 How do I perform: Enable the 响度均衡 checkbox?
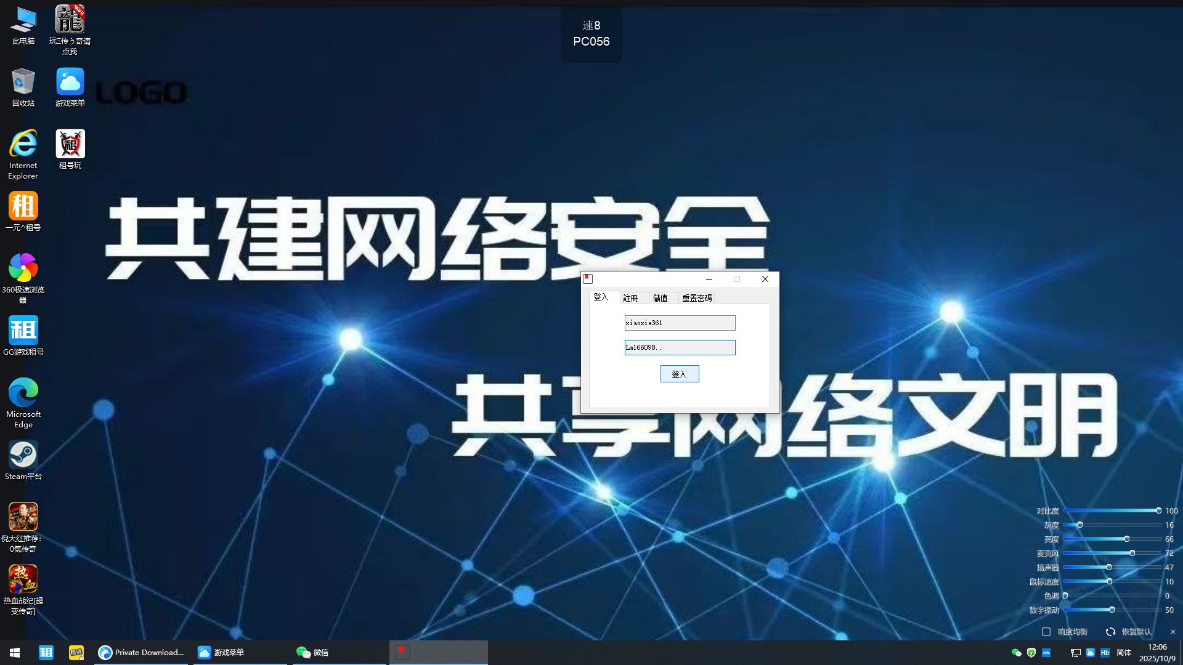[x=1046, y=632]
